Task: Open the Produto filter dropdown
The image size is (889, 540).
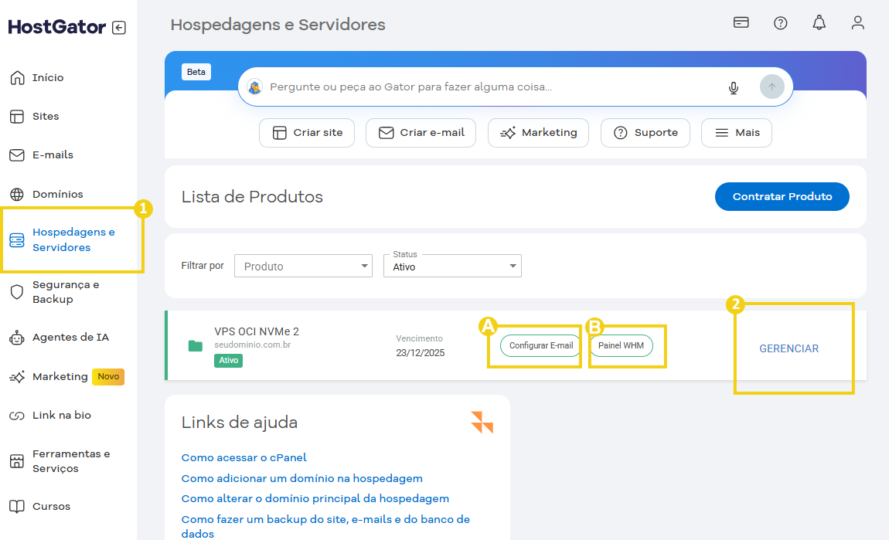Action: 303,265
